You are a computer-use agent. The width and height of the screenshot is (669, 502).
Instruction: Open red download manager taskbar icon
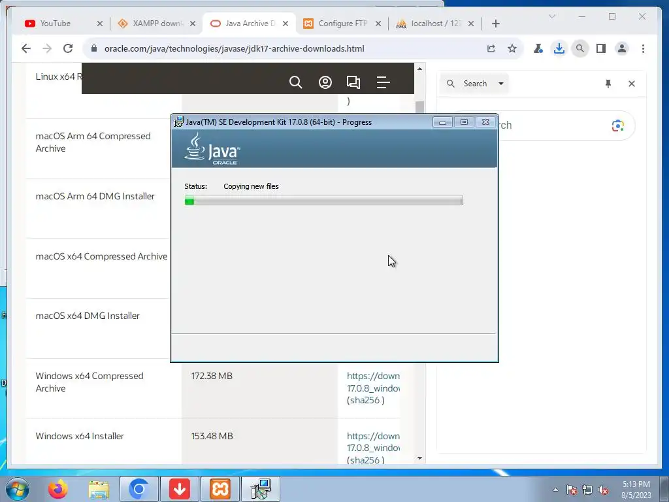(180, 489)
